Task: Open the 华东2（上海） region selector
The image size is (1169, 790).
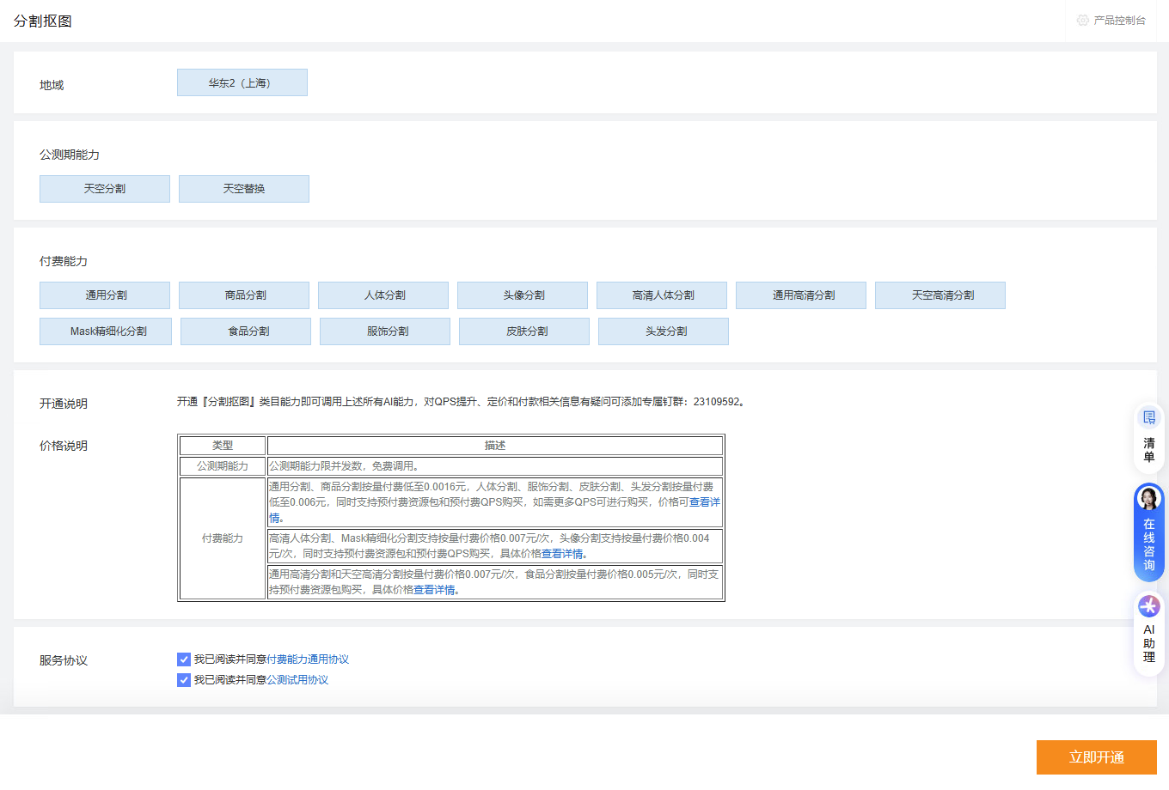Action: pyautogui.click(x=242, y=82)
